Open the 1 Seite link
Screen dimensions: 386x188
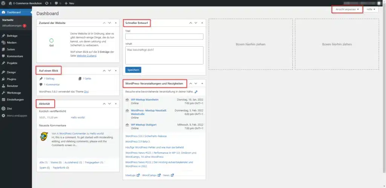point(87,79)
